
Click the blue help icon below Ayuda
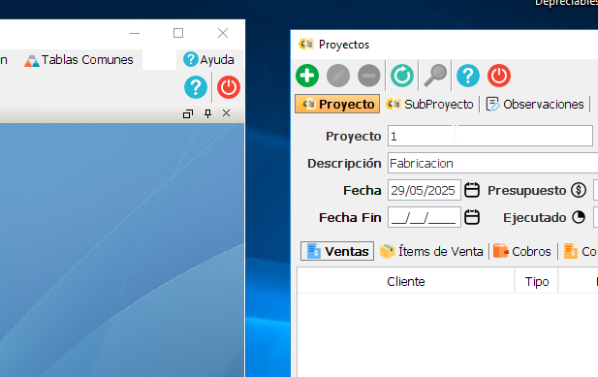point(196,87)
